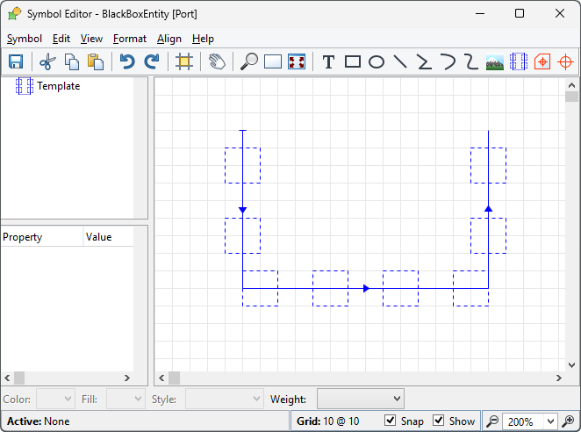Click the upward arrowhead on the right line
Image resolution: width=581 pixels, height=432 pixels.
coord(488,208)
